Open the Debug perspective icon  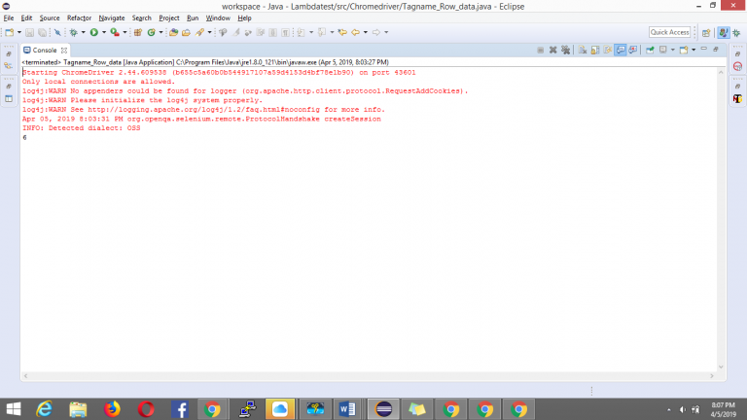click(x=736, y=32)
